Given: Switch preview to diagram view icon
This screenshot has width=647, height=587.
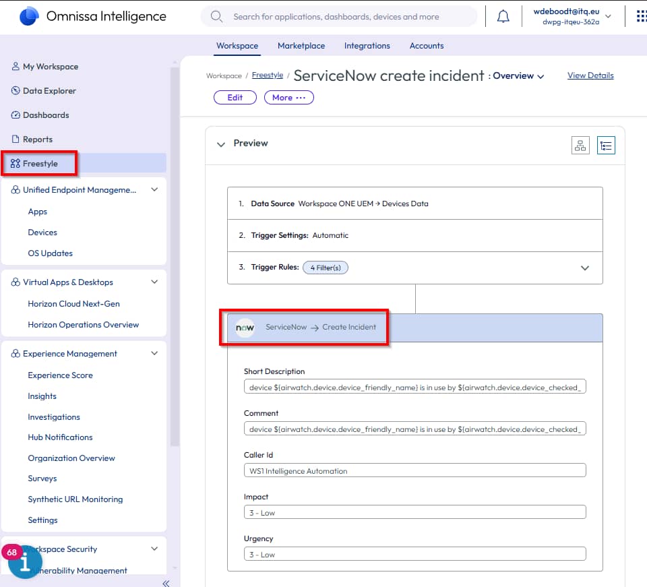Looking at the screenshot, I should 580,145.
